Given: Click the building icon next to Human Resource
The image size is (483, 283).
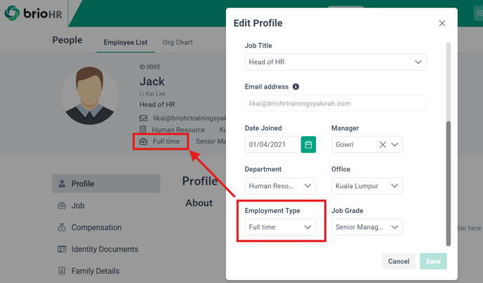Looking at the screenshot, I should [143, 129].
